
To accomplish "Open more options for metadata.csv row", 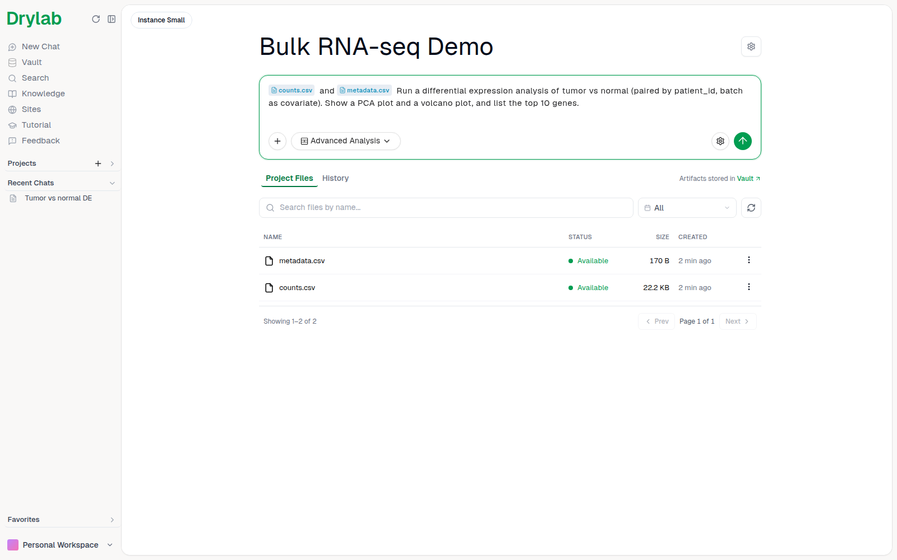I will pos(749,260).
